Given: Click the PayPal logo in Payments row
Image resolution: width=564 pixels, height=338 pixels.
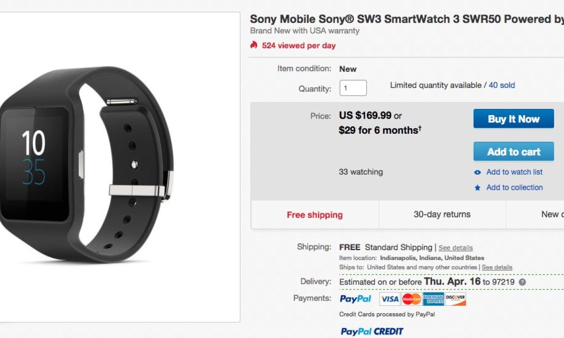Looking at the screenshot, I should 355,299.
